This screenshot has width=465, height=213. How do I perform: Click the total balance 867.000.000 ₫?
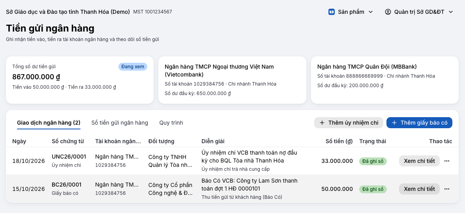36,77
